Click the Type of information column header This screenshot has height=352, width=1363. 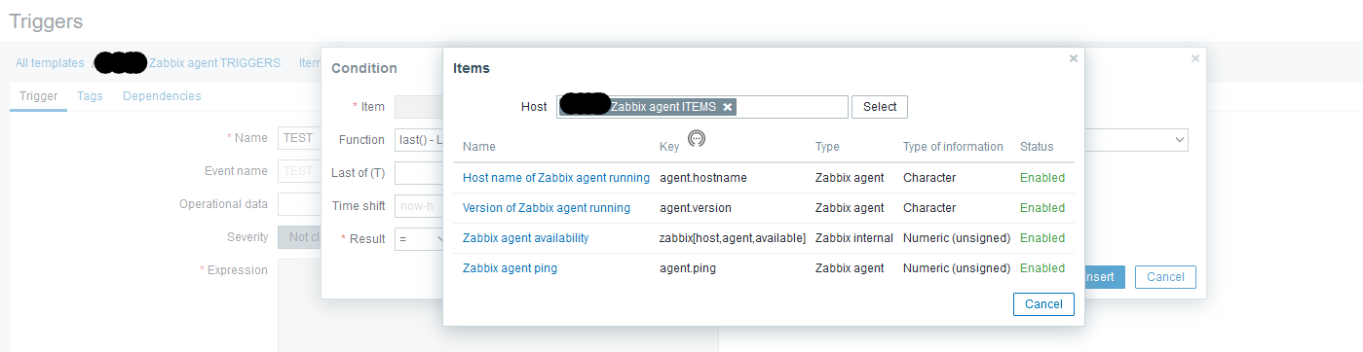[953, 147]
